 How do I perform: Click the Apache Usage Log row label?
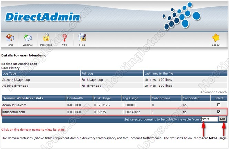tap(16, 80)
